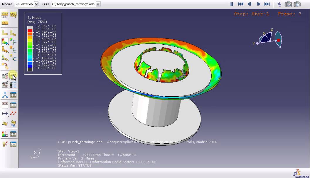
Task: Click '(Avg: 75%)' legend text
Action: (x=37, y=22)
